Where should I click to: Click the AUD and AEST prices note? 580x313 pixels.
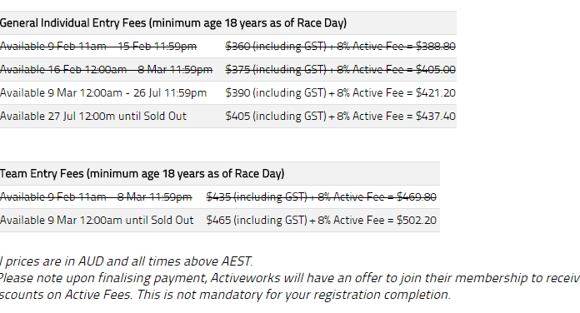pyautogui.click(x=127, y=261)
